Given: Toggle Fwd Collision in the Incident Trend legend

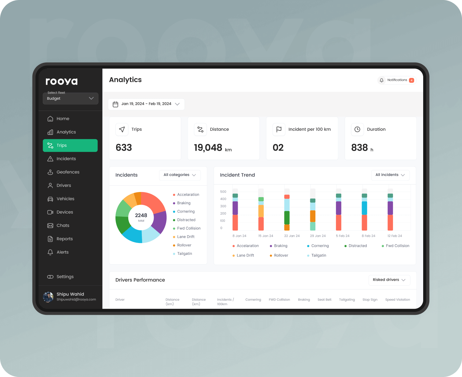Looking at the screenshot, I should (x=395, y=246).
